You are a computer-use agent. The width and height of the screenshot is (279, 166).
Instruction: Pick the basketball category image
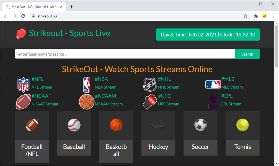(x=116, y=125)
